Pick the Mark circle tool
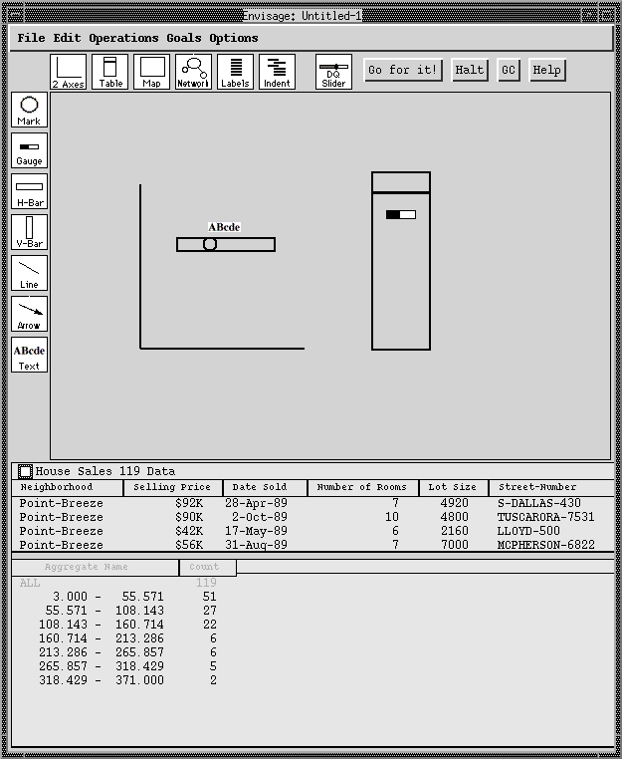The width and height of the screenshot is (622, 759). tap(29, 110)
